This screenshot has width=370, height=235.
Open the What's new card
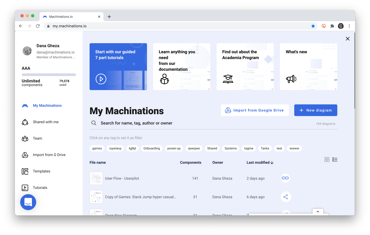point(309,66)
